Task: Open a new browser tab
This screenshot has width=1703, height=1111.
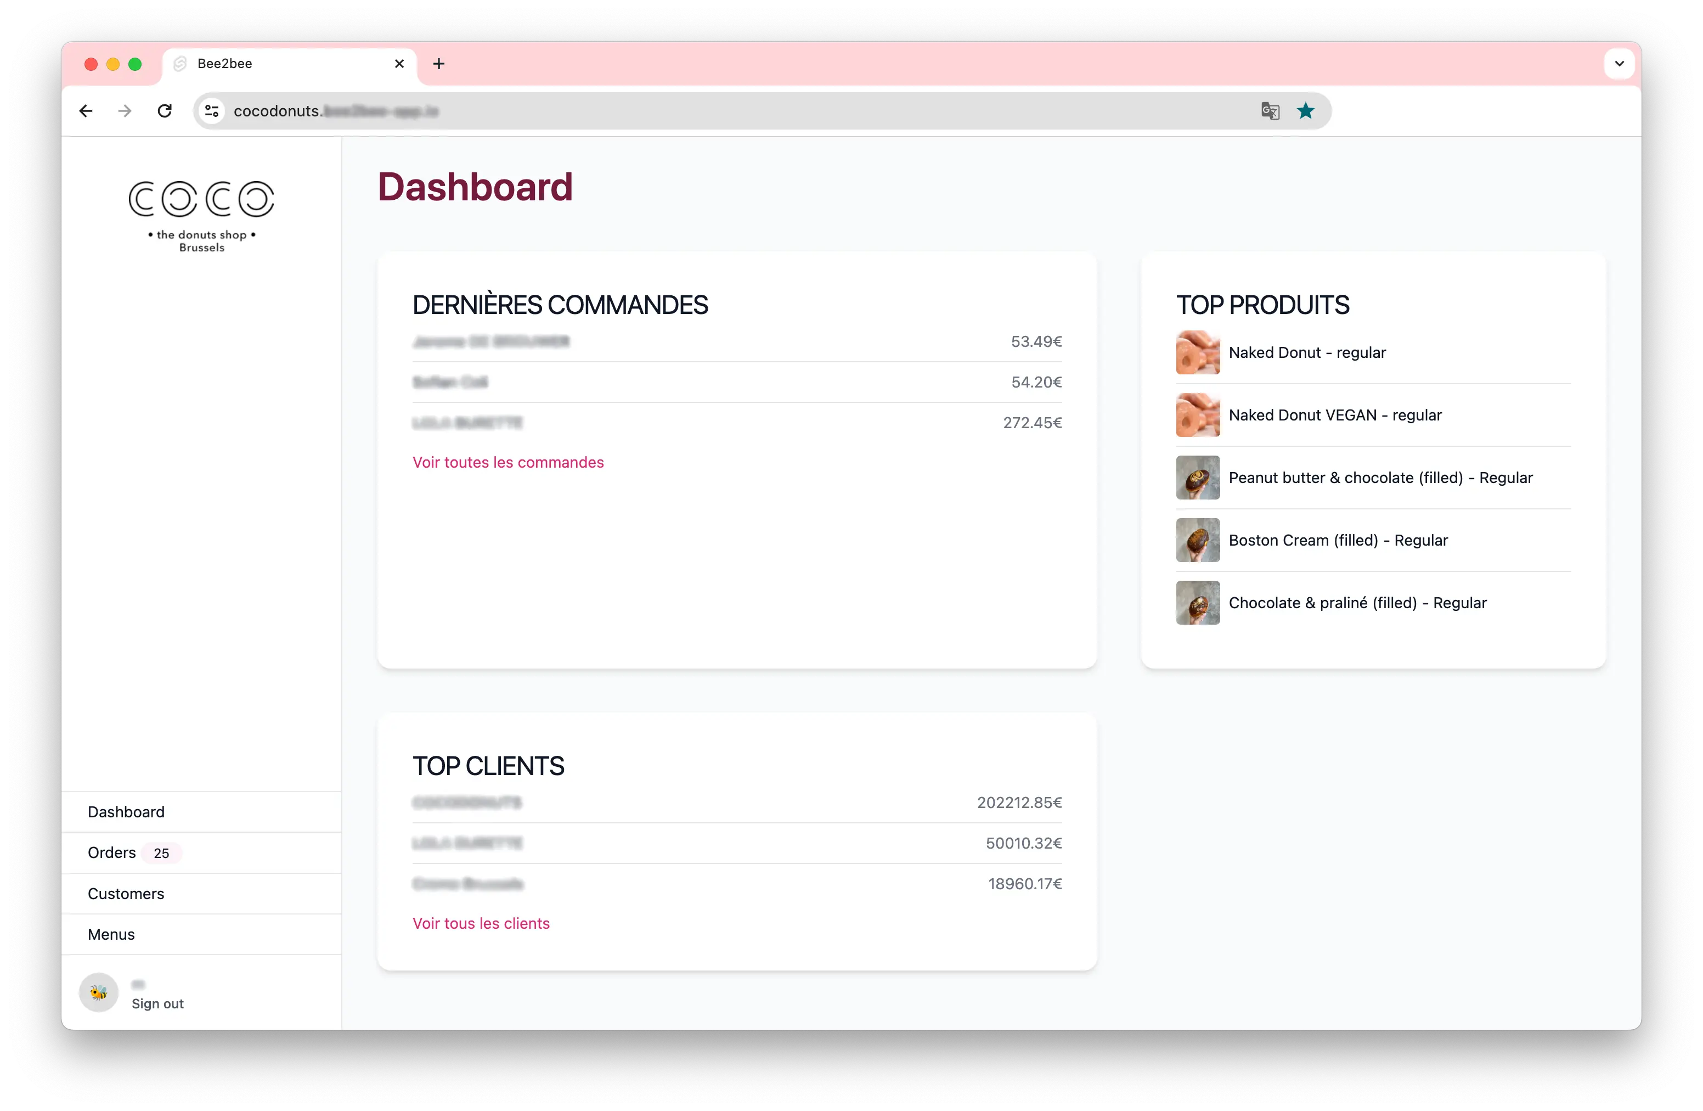Action: (x=438, y=64)
